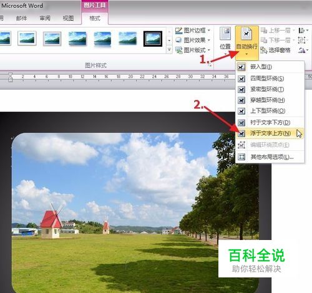Click the 图片效果 icon
Viewport: 312px width, 293px height.
tap(178, 40)
